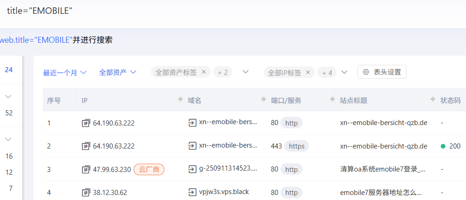Image resolution: width=466 pixels, height=200 pixels.
Task: Click column resize handle after IP header
Action: pyautogui.click(x=180, y=100)
